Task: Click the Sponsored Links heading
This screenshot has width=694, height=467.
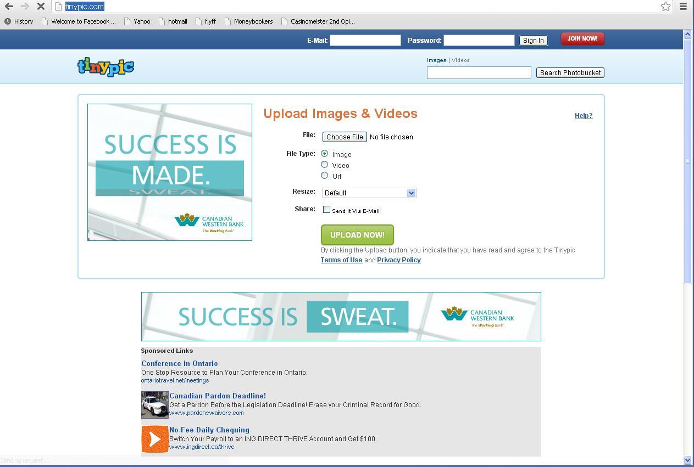Action: (167, 351)
